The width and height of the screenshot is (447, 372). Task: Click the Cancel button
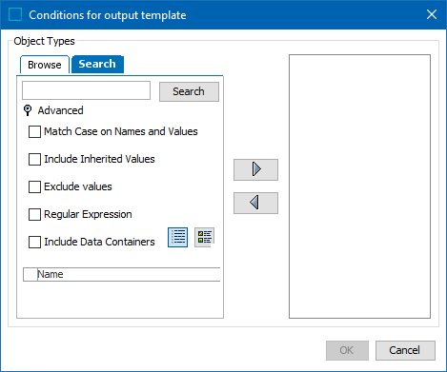(405, 350)
